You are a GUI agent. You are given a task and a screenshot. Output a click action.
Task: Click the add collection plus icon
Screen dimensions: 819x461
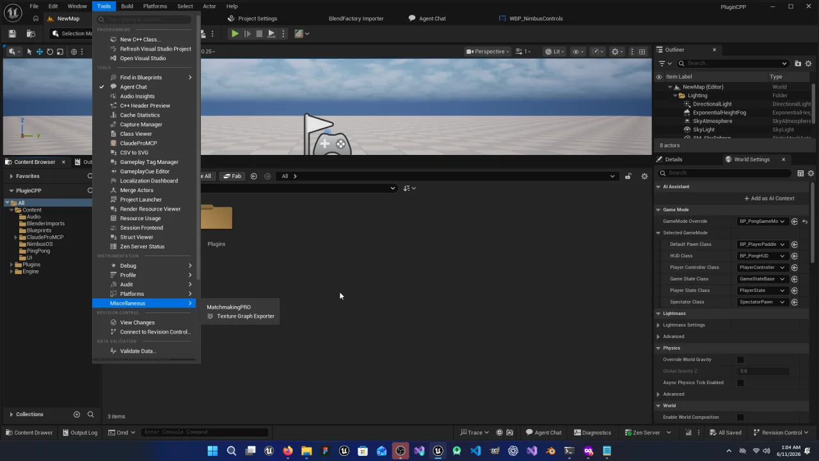click(77, 414)
